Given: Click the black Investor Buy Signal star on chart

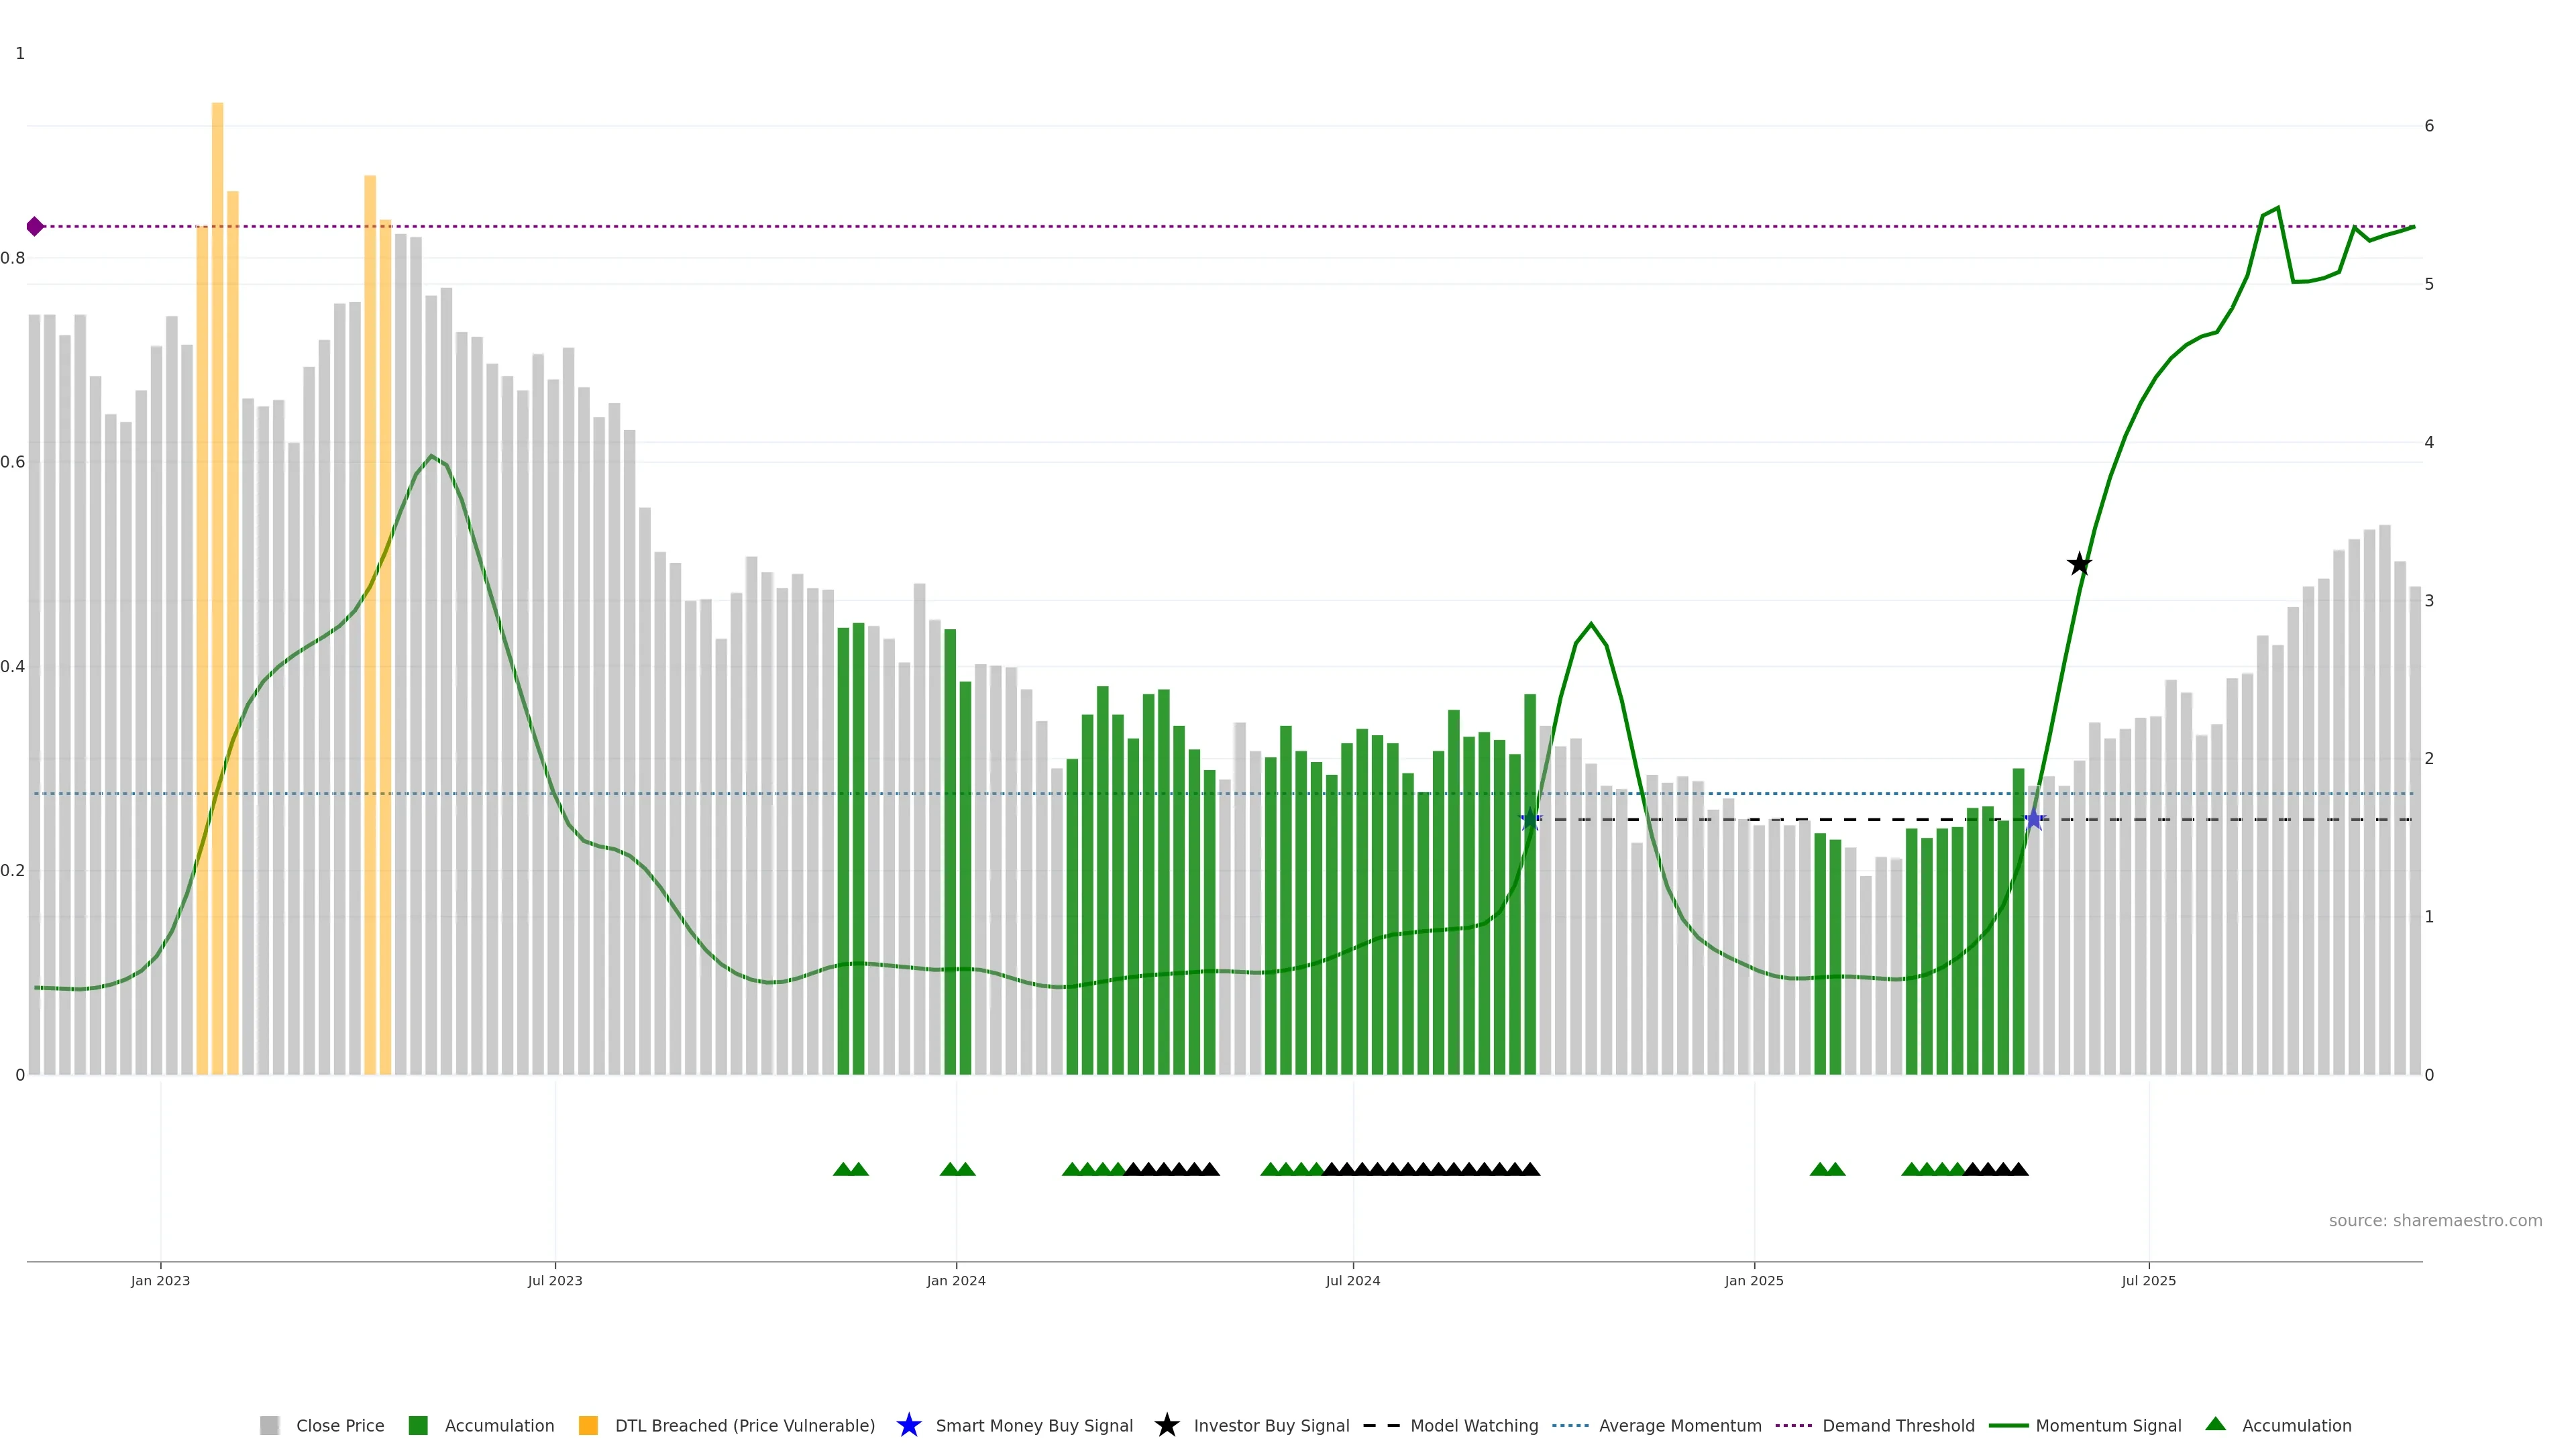Looking at the screenshot, I should click(x=2079, y=564).
